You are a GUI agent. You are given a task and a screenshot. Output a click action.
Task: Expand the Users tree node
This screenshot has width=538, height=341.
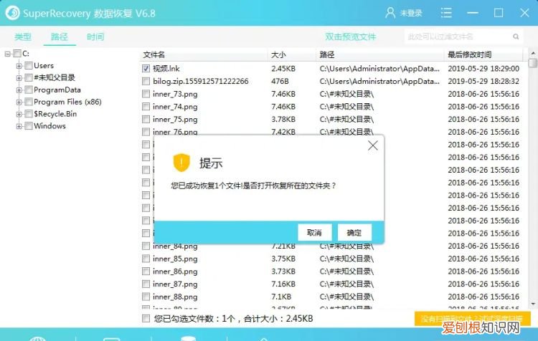pos(19,66)
